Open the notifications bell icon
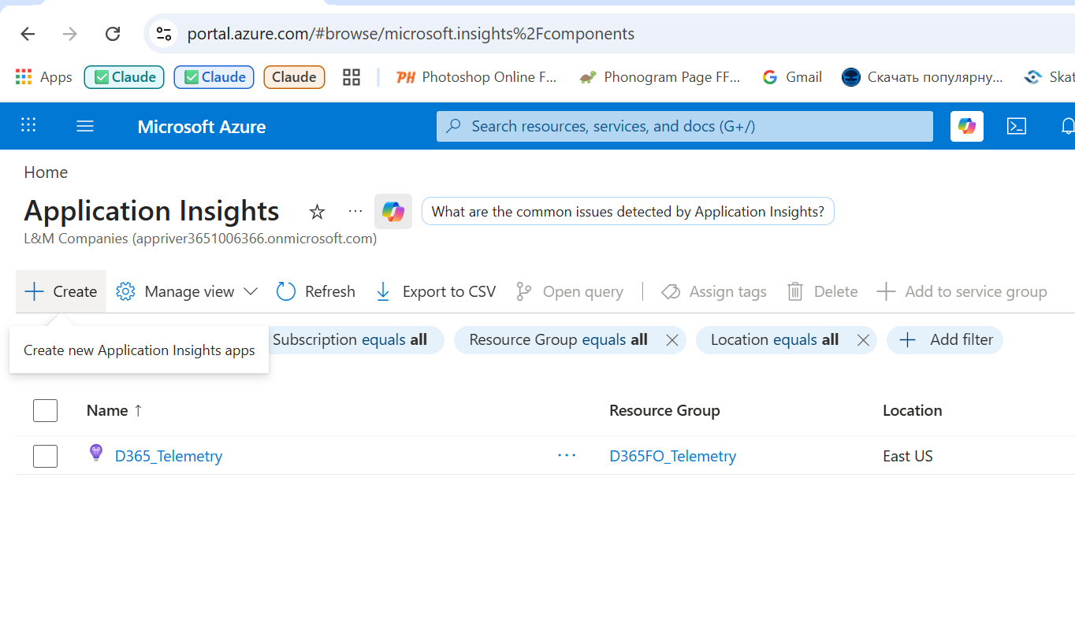Viewport: 1075px width, 637px height. tap(1067, 126)
